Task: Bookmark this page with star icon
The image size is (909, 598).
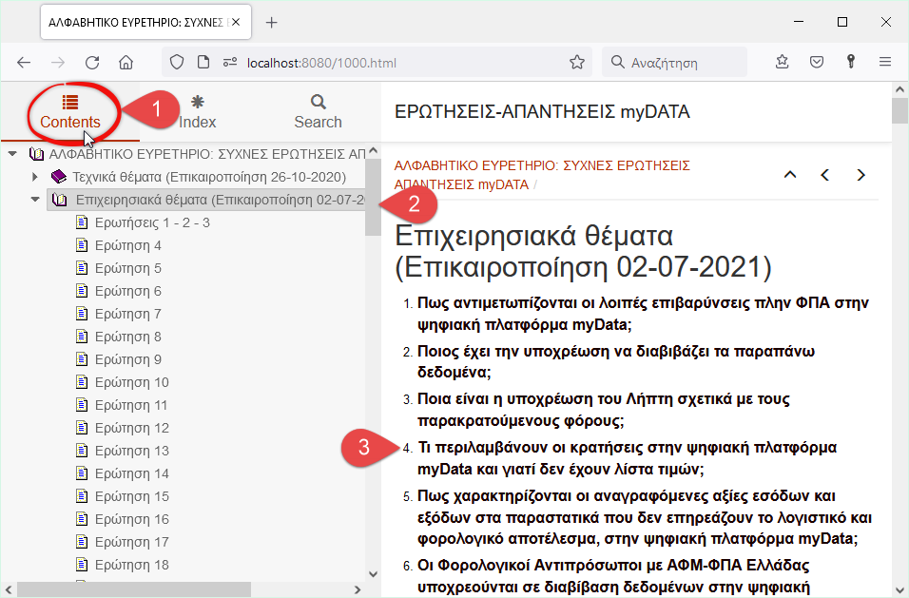Action: pos(577,62)
